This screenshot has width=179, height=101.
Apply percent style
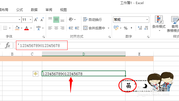[125, 28]
